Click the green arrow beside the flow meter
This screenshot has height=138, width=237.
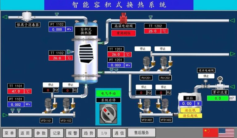click(232, 87)
